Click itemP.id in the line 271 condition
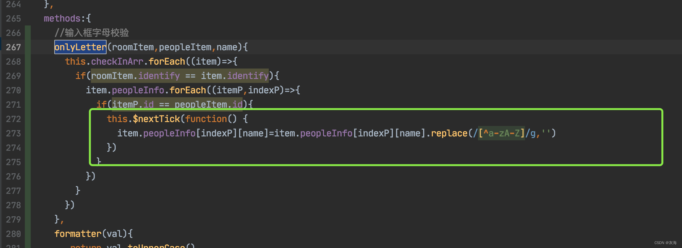 133,105
